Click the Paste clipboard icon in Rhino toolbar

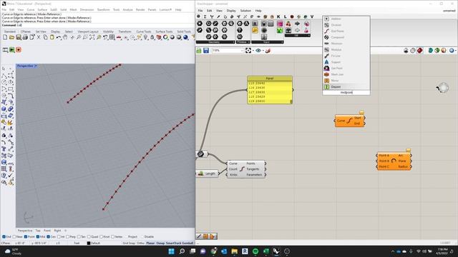[52, 37]
